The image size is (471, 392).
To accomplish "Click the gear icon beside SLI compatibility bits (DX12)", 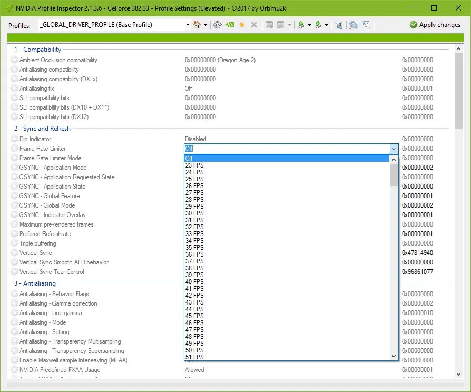I will [14, 117].
